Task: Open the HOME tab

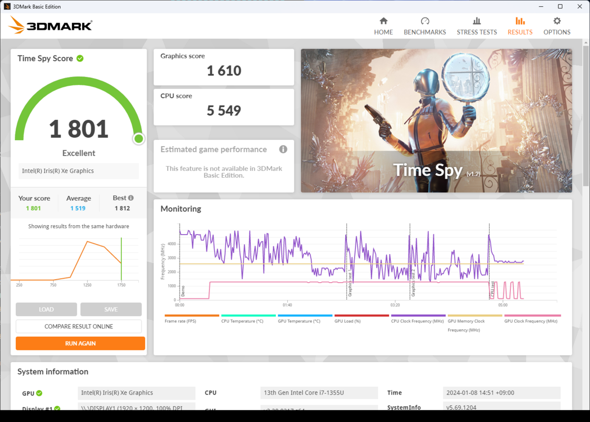Action: (383, 26)
